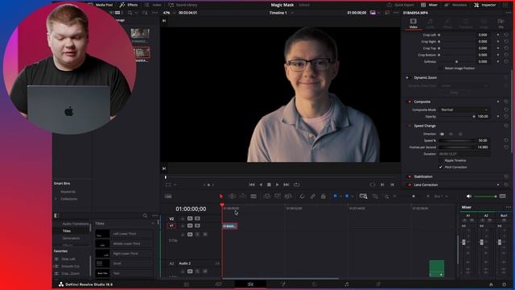Adjust the Crop Softness slider
Screen dimensions: 515x290
click(457, 62)
